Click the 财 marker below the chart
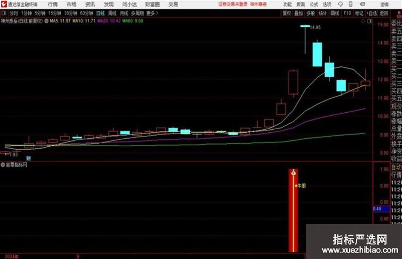The image size is (402, 259). pos(29,159)
